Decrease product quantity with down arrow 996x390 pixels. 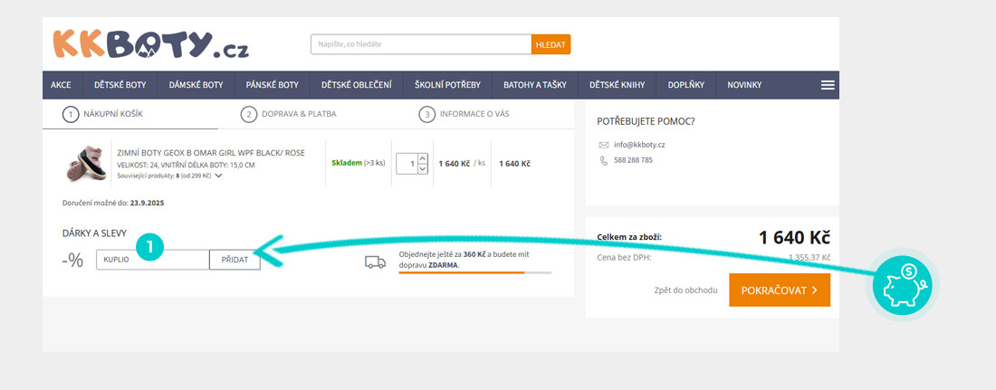pyautogui.click(x=422, y=169)
